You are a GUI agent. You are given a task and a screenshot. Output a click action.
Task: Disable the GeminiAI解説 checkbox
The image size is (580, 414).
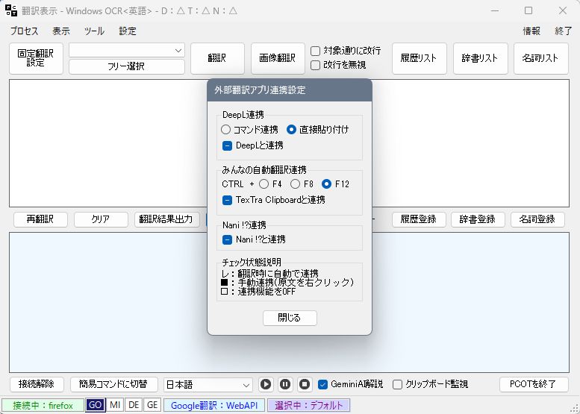[x=323, y=384]
